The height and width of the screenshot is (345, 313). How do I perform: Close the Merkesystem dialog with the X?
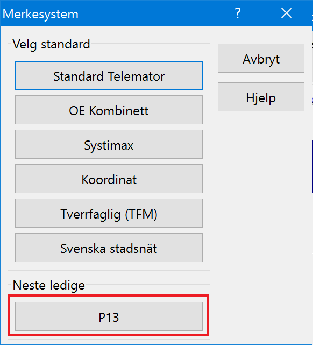(287, 13)
